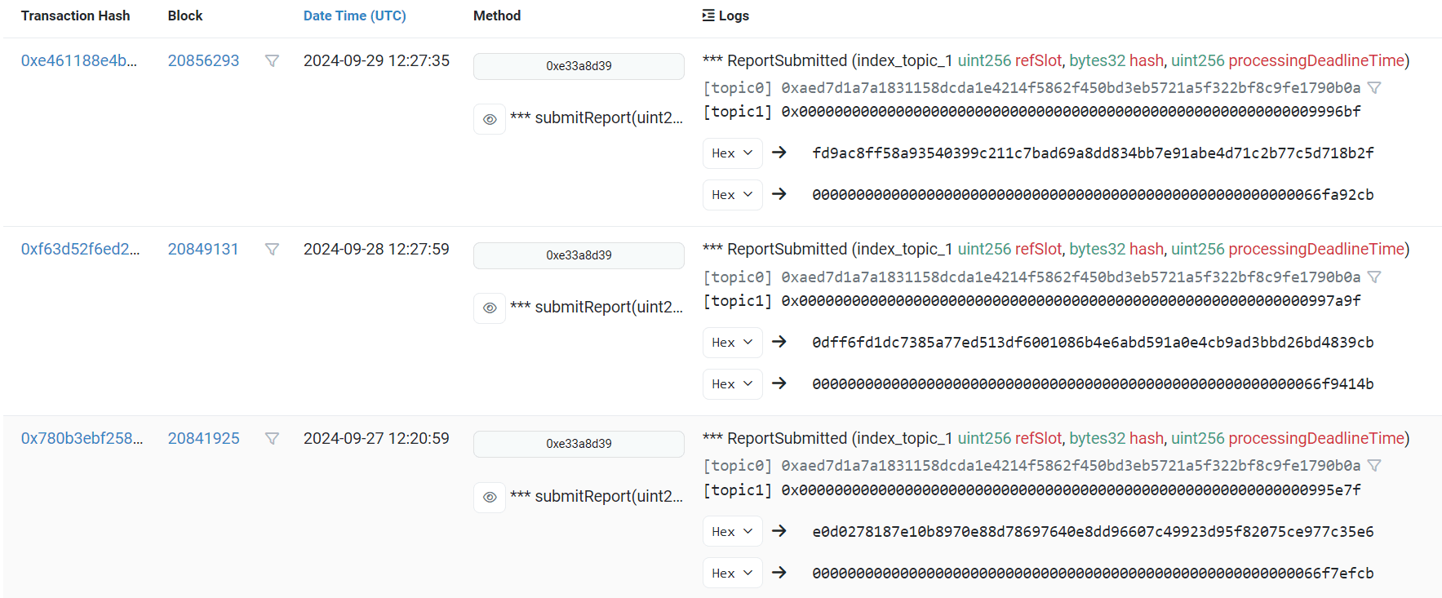Filter by block 20849131 funnel icon

coord(272,250)
